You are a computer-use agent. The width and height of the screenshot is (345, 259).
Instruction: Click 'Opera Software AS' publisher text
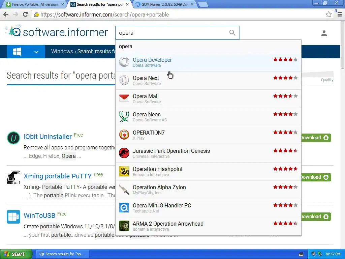click(150, 120)
